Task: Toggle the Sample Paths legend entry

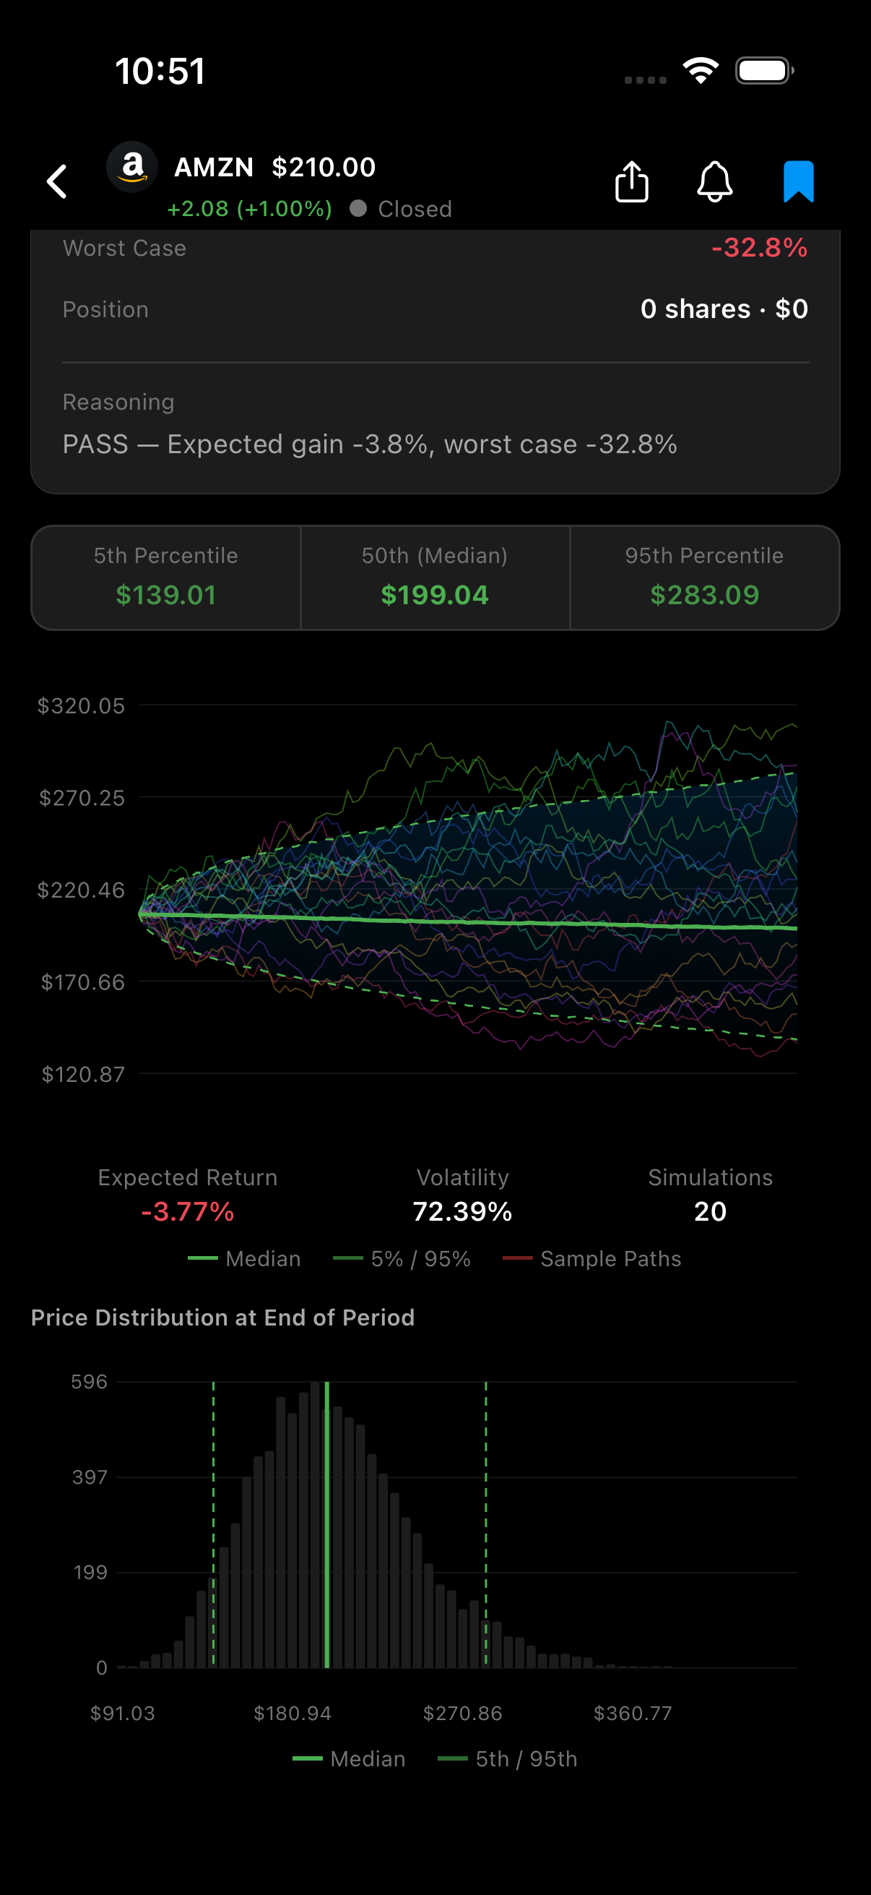Action: (592, 1259)
